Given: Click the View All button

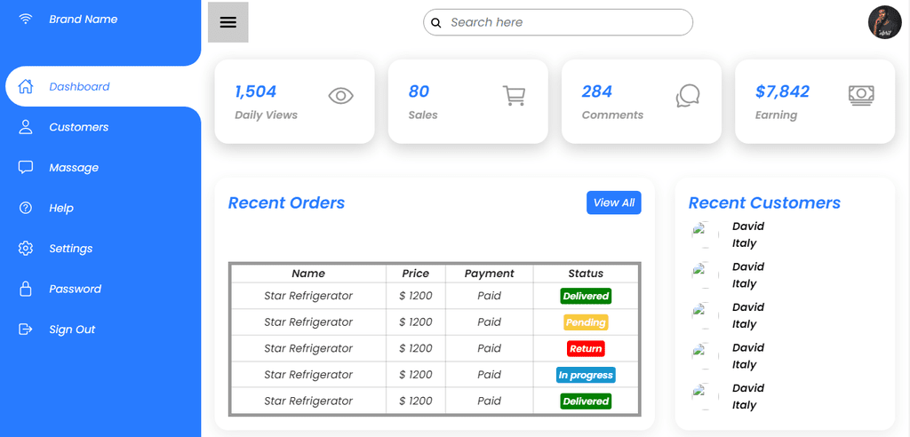Looking at the screenshot, I should click(x=614, y=203).
